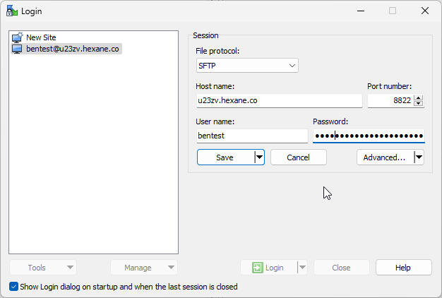Select the New Site entry

click(x=41, y=37)
